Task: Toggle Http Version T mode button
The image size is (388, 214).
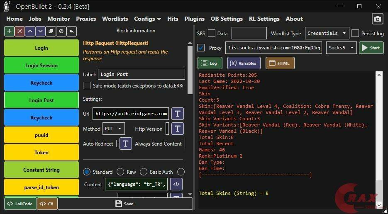Action: pos(178,129)
